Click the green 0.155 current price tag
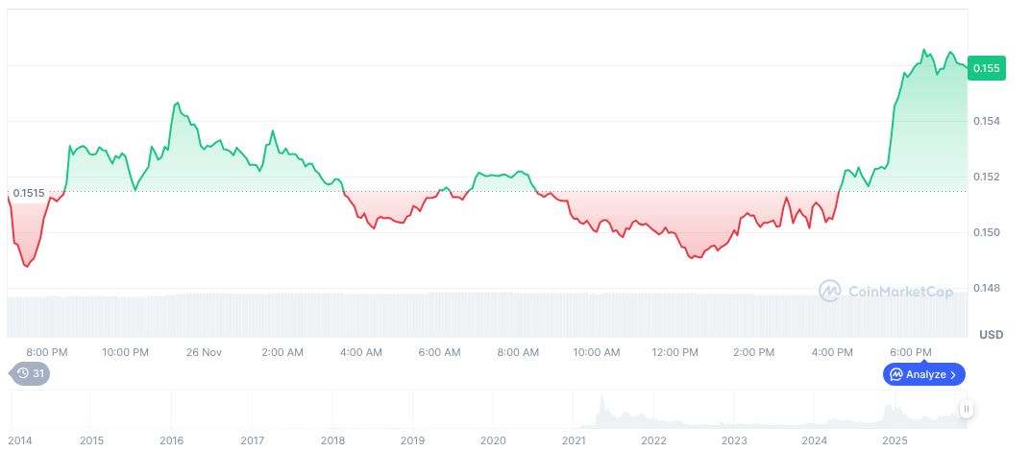 tap(987, 68)
